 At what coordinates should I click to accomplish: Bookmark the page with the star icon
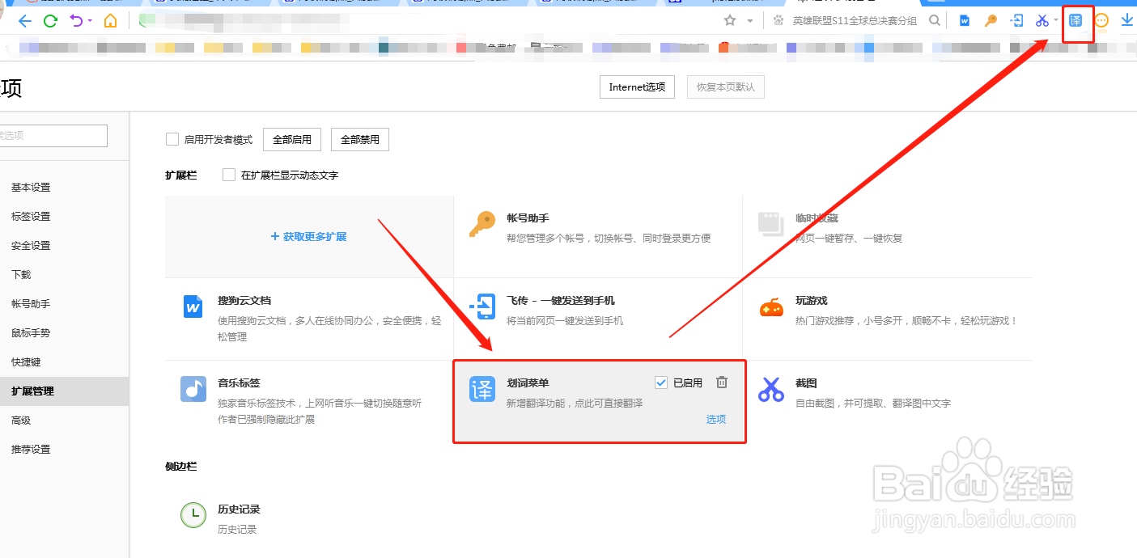coord(730,20)
